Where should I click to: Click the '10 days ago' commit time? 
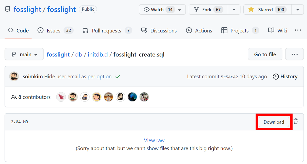253,77
